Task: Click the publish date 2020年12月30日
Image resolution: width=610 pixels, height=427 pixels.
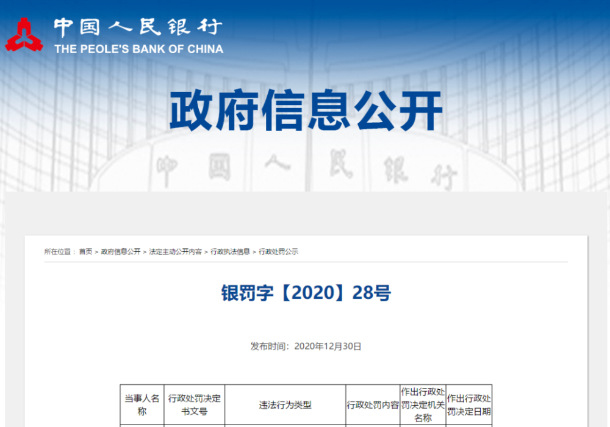Action: click(328, 346)
